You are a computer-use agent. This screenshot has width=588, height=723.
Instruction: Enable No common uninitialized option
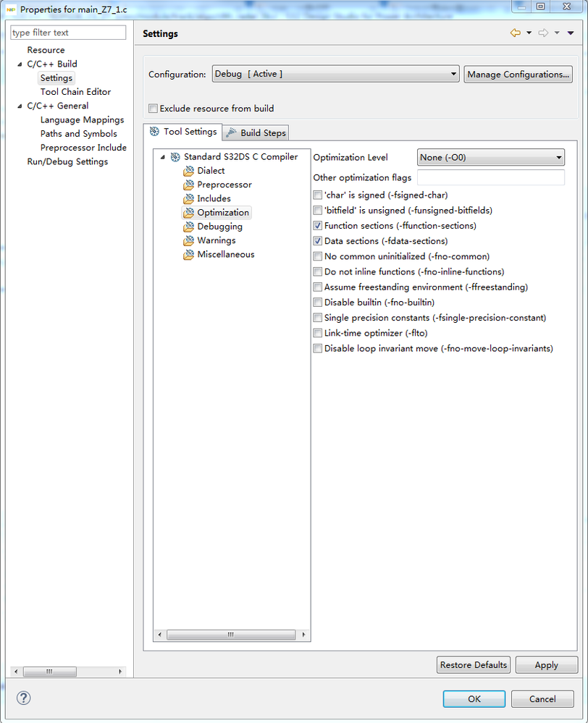coord(318,256)
